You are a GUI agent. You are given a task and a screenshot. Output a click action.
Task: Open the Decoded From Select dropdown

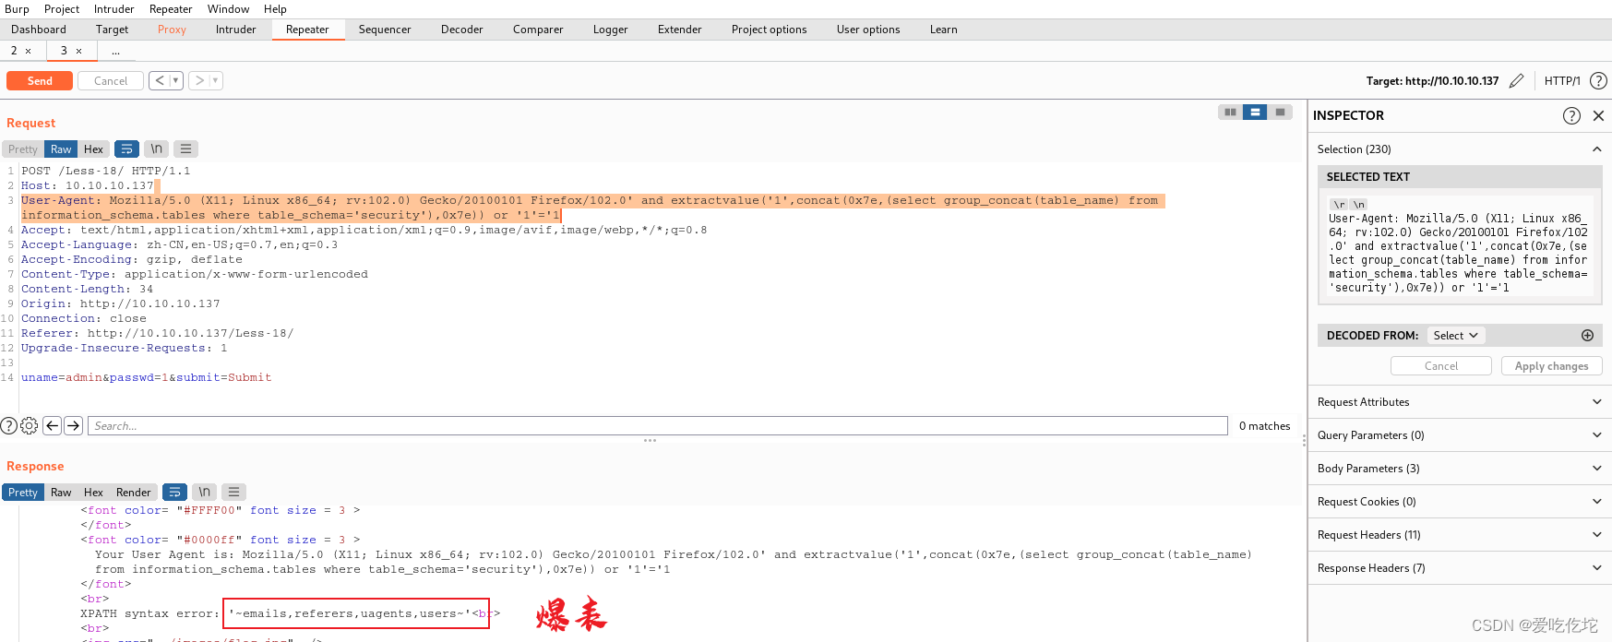1456,336
